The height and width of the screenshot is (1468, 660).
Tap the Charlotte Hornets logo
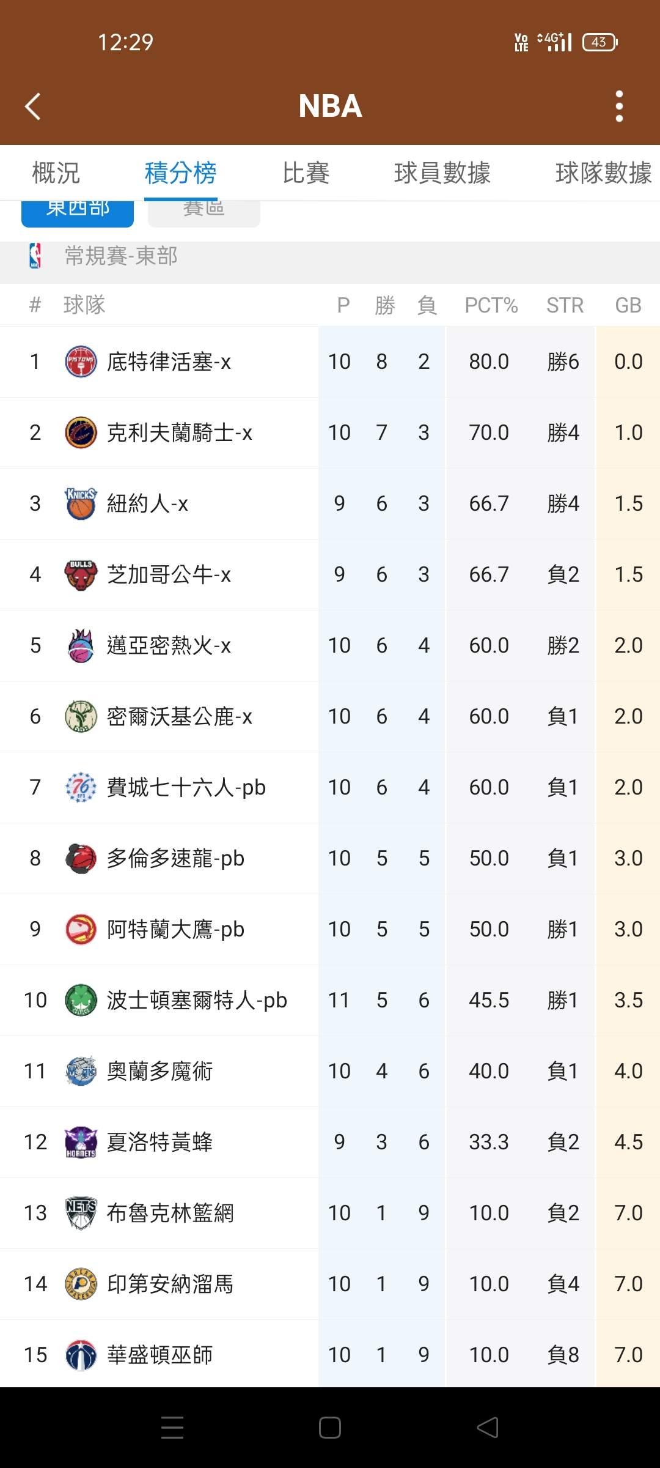[x=81, y=1142]
